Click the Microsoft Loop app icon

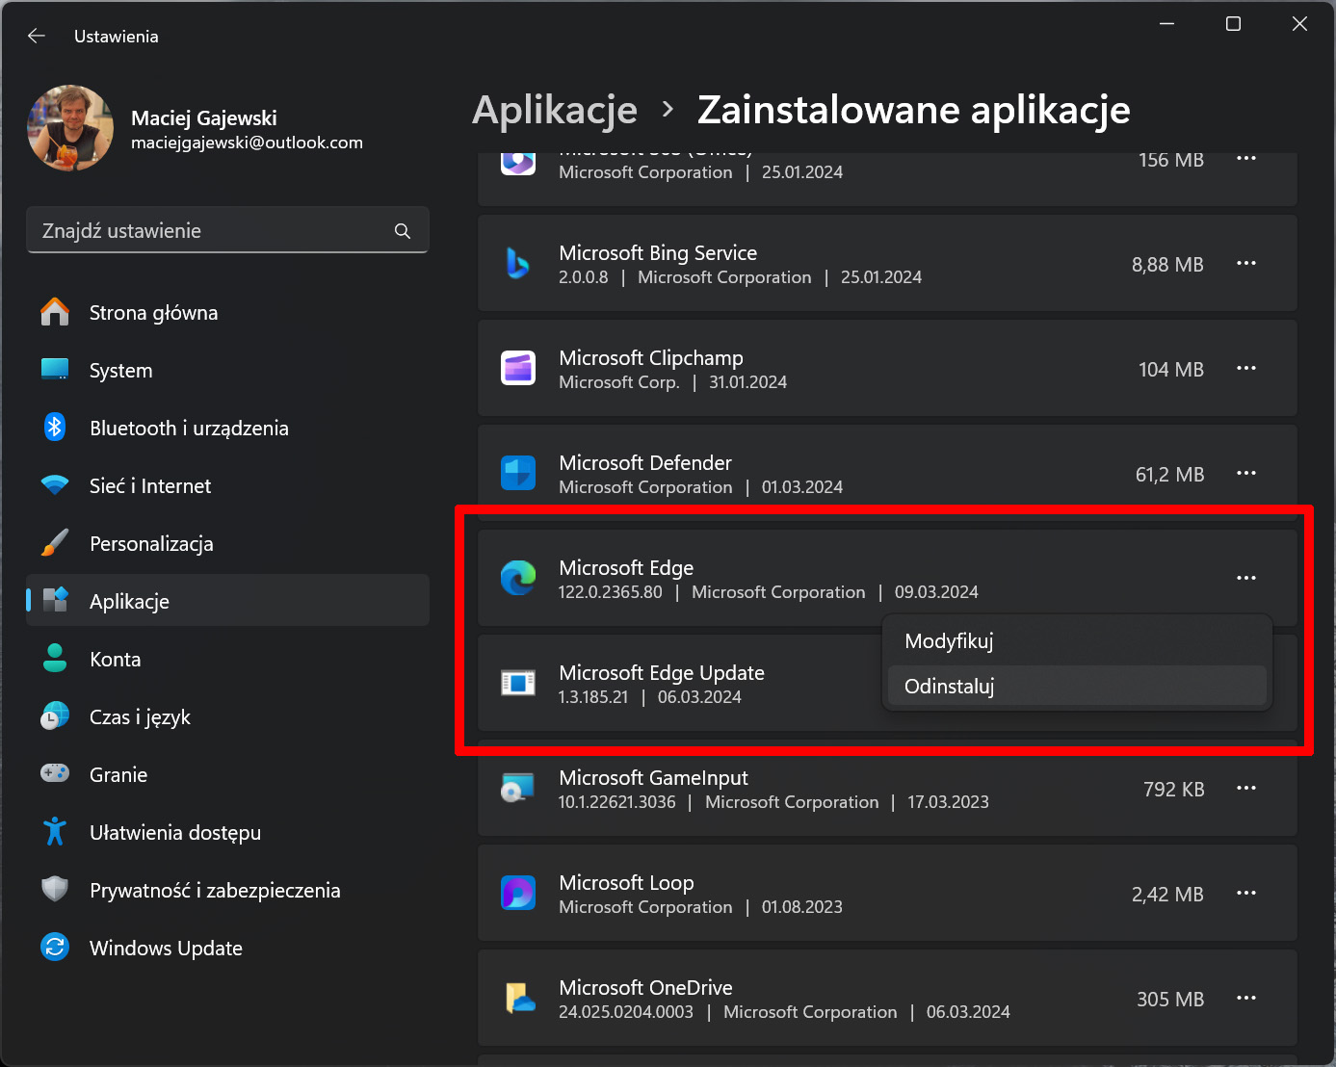[518, 893]
